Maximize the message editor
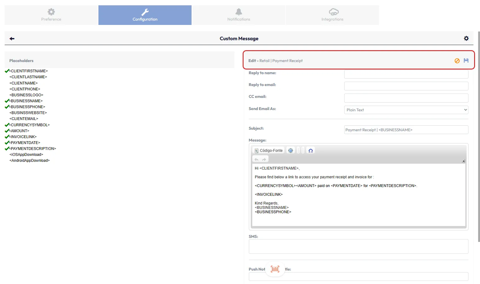 (291, 151)
